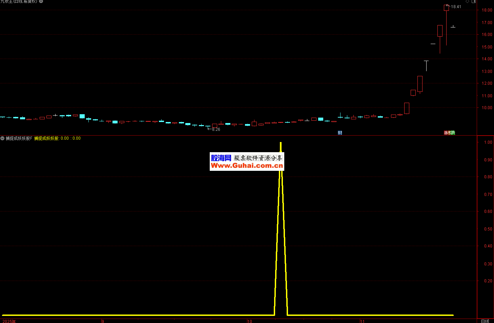Image resolution: width=494 pixels, height=323 pixels.
Task: Select the tallest red candlestick near 18.41
Action: 446,8
